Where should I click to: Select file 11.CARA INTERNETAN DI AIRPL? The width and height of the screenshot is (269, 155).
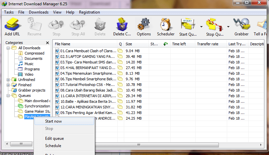(88, 96)
